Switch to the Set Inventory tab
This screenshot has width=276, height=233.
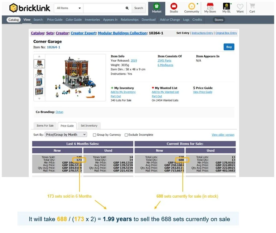pyautogui.click(x=89, y=126)
